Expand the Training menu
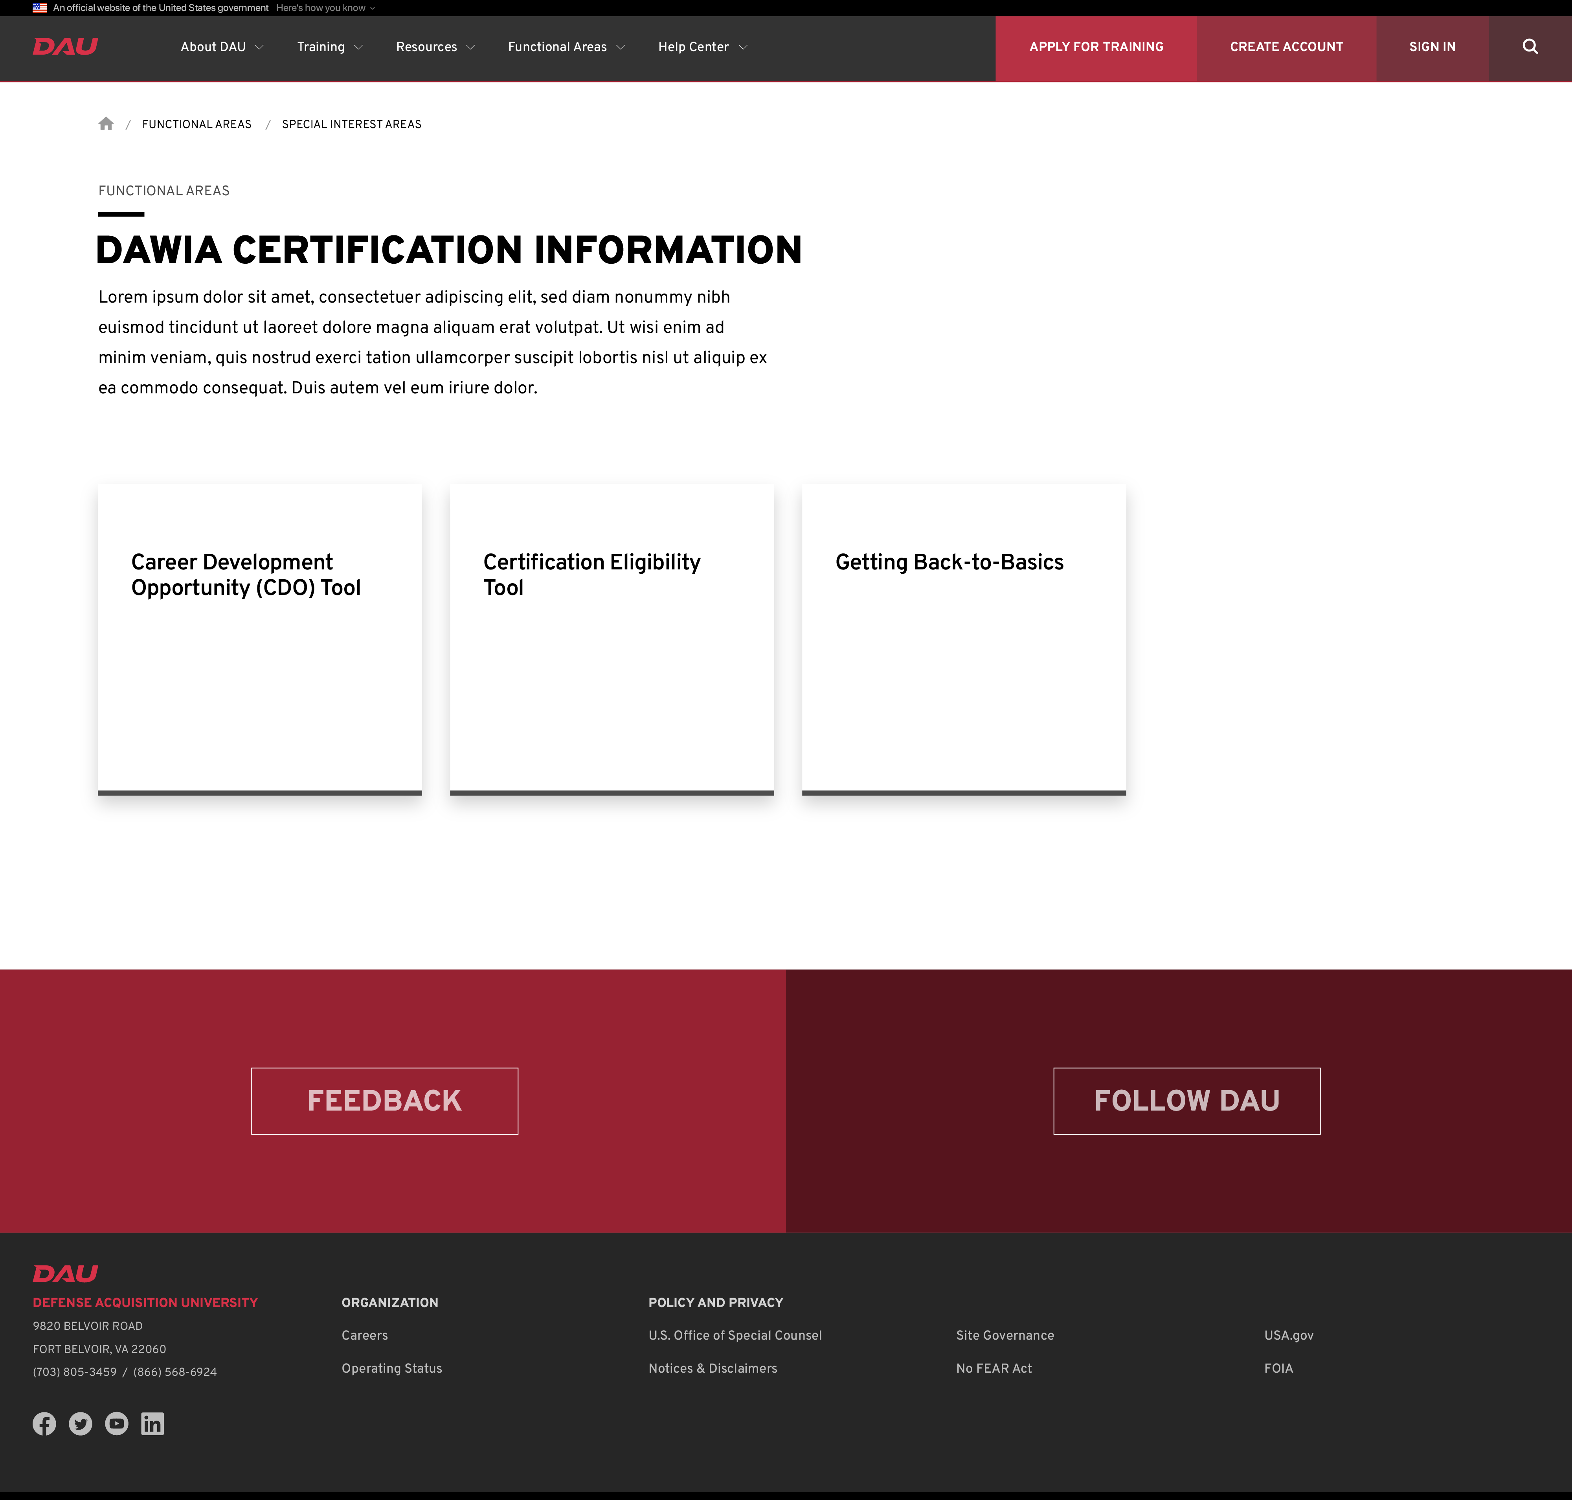 tap(330, 47)
